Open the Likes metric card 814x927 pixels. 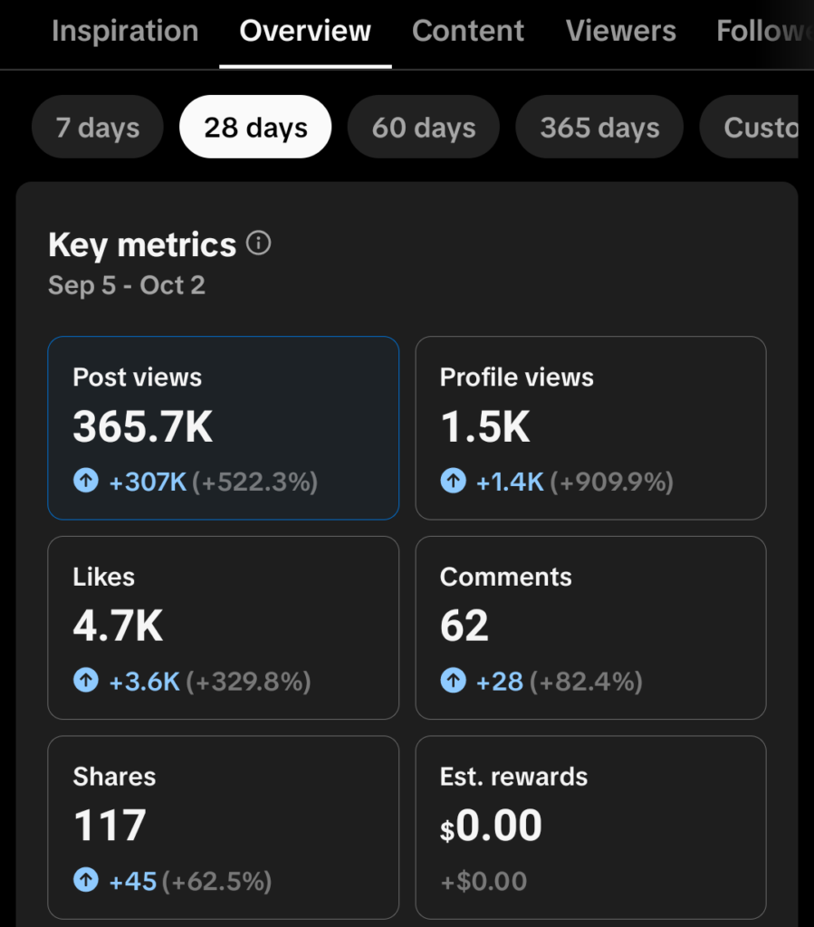pyautogui.click(x=224, y=628)
